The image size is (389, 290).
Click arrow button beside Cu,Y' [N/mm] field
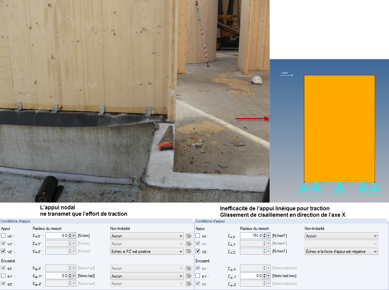point(74,243)
